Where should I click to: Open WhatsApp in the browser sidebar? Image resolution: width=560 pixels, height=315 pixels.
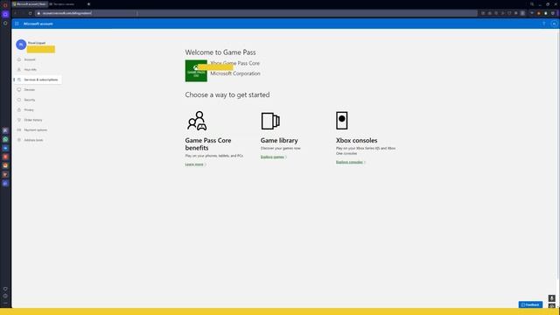[x=5, y=139]
